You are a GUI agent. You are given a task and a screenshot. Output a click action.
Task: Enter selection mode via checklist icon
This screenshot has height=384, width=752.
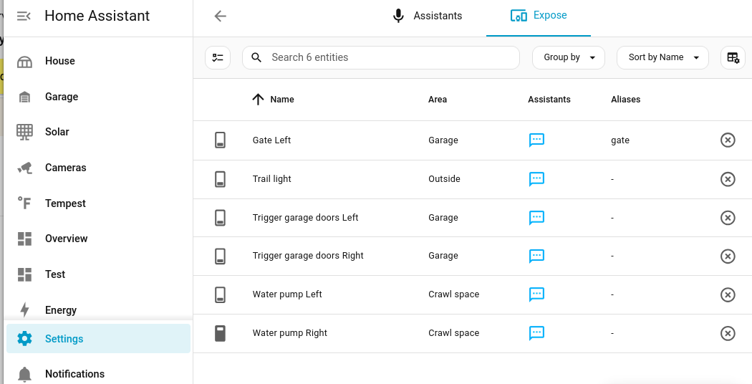tap(218, 57)
